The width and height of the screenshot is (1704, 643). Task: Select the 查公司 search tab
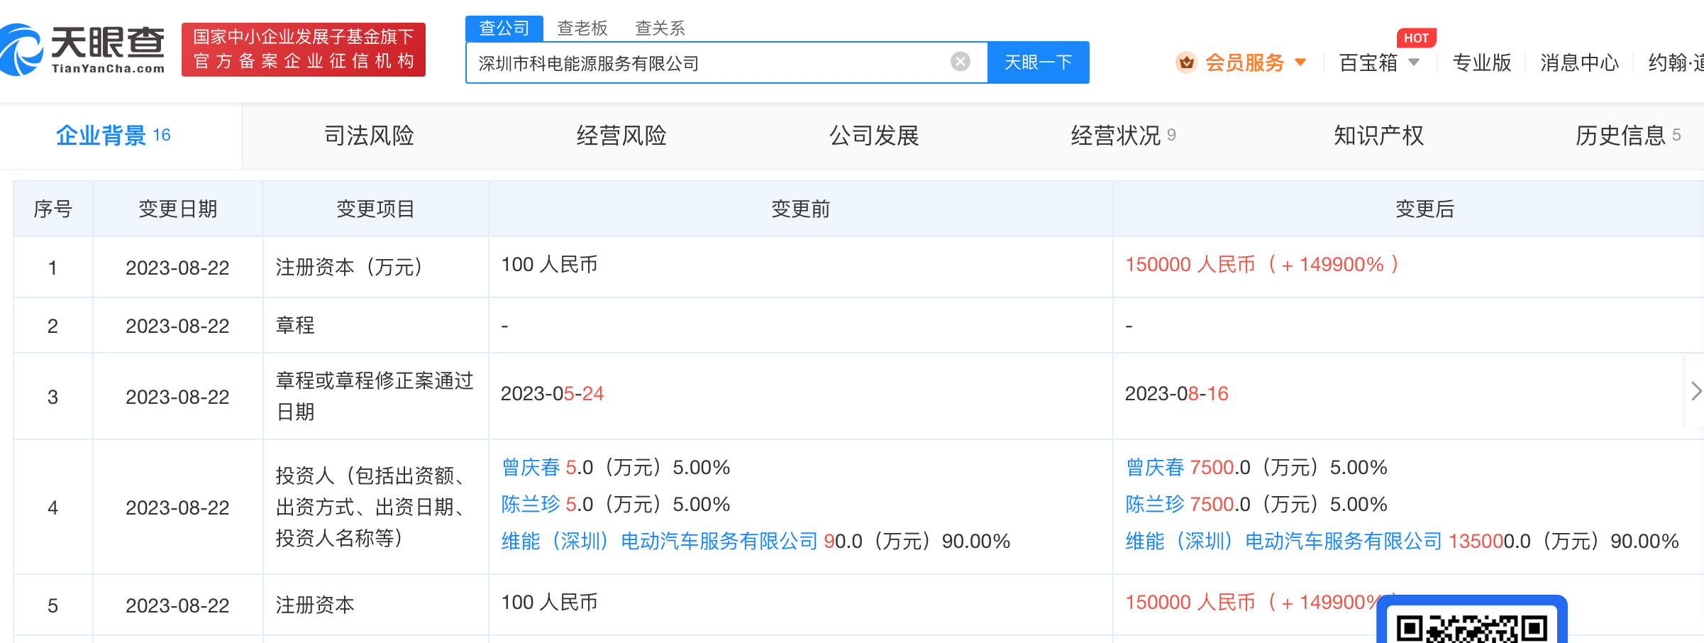(x=504, y=28)
